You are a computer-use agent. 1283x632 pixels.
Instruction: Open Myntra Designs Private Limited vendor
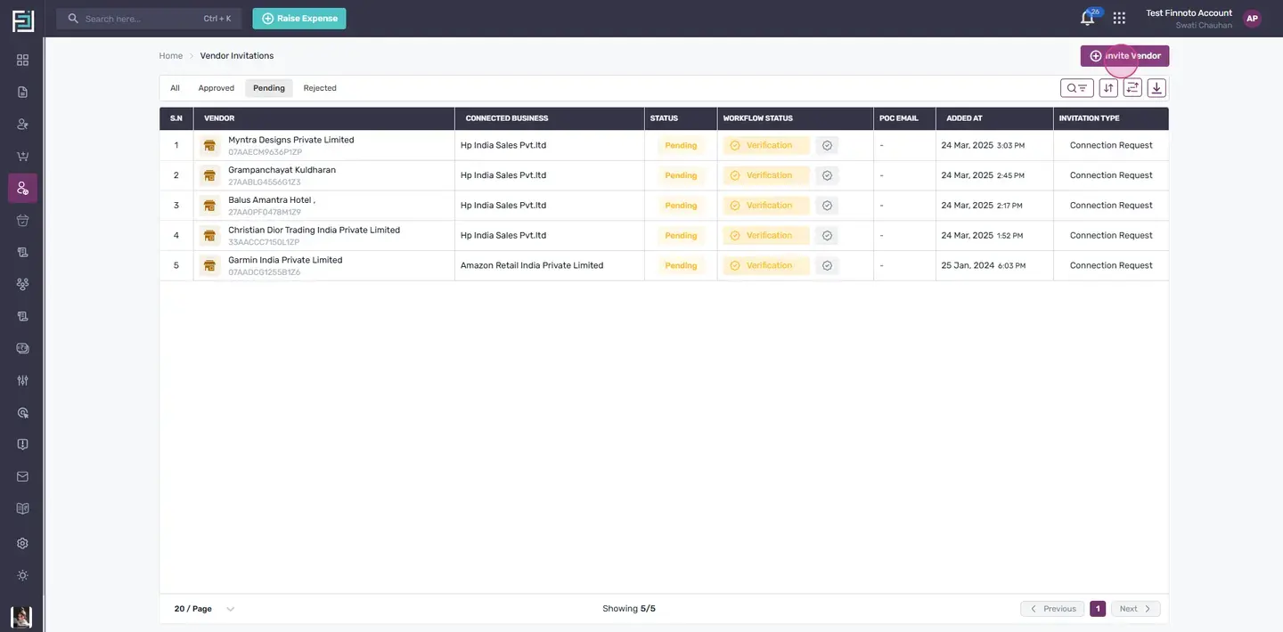(291, 140)
